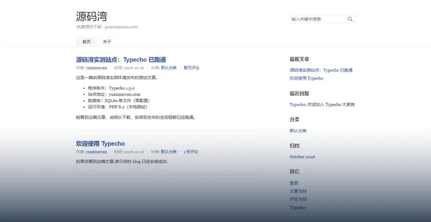Viewport: 431px width, 222px height.
Task: Open the 评论 RSS feed link
Action: point(298,199)
